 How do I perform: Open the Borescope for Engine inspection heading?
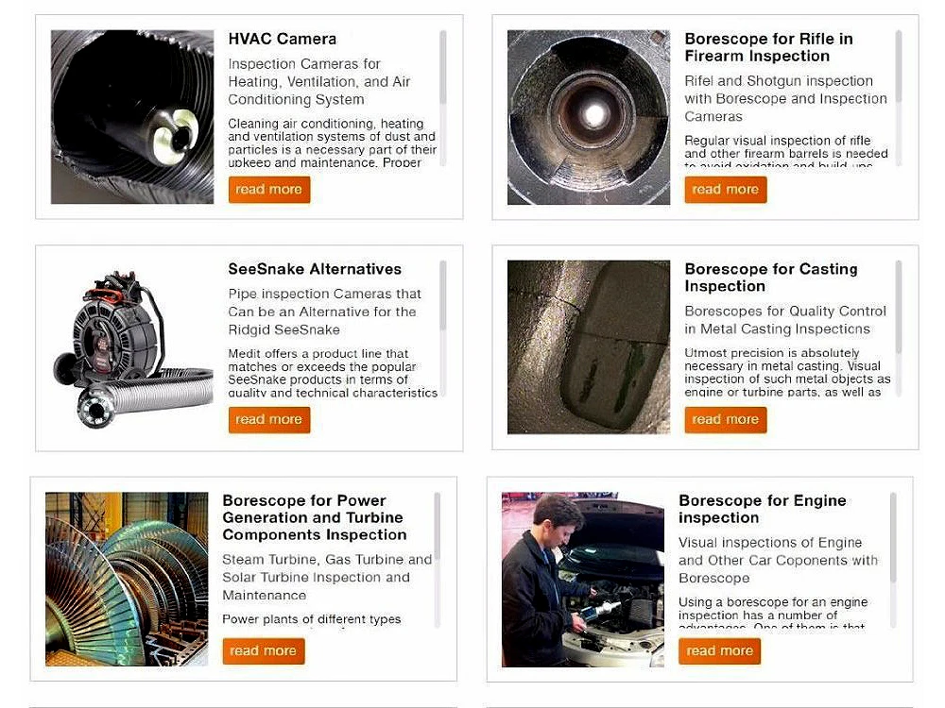pyautogui.click(x=763, y=510)
